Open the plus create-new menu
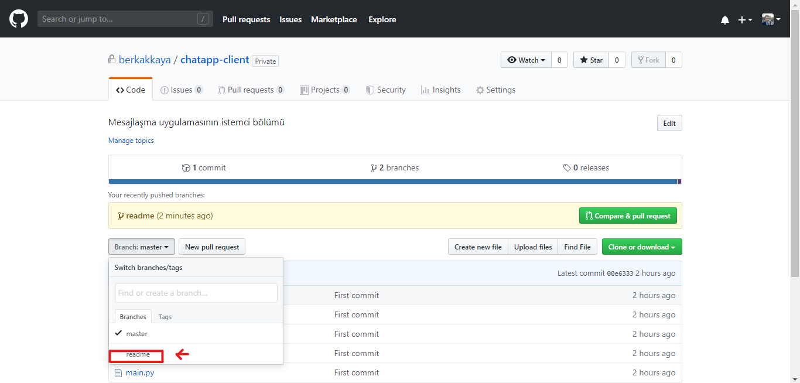The width and height of the screenshot is (800, 383). click(x=745, y=20)
